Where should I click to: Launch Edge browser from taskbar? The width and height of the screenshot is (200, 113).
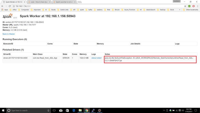click(74, 110)
